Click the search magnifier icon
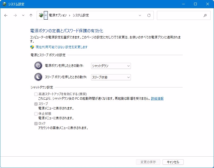This screenshot has height=168, width=214. coord(205,15)
